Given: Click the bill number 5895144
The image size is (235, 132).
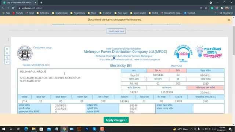Looking at the screenshot, I should (158, 75).
